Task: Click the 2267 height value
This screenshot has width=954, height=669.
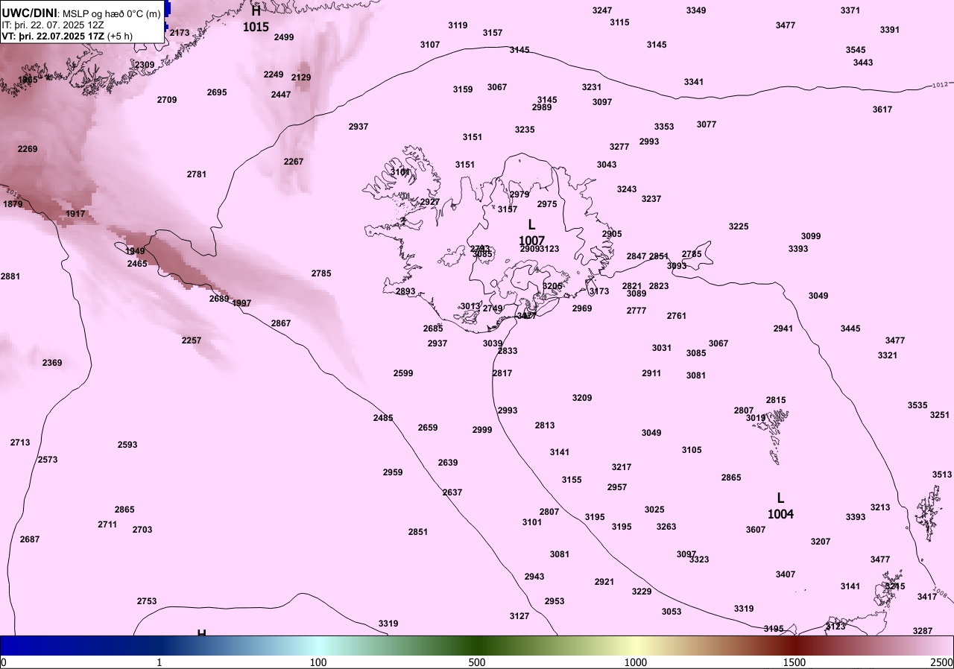Action: pos(294,162)
